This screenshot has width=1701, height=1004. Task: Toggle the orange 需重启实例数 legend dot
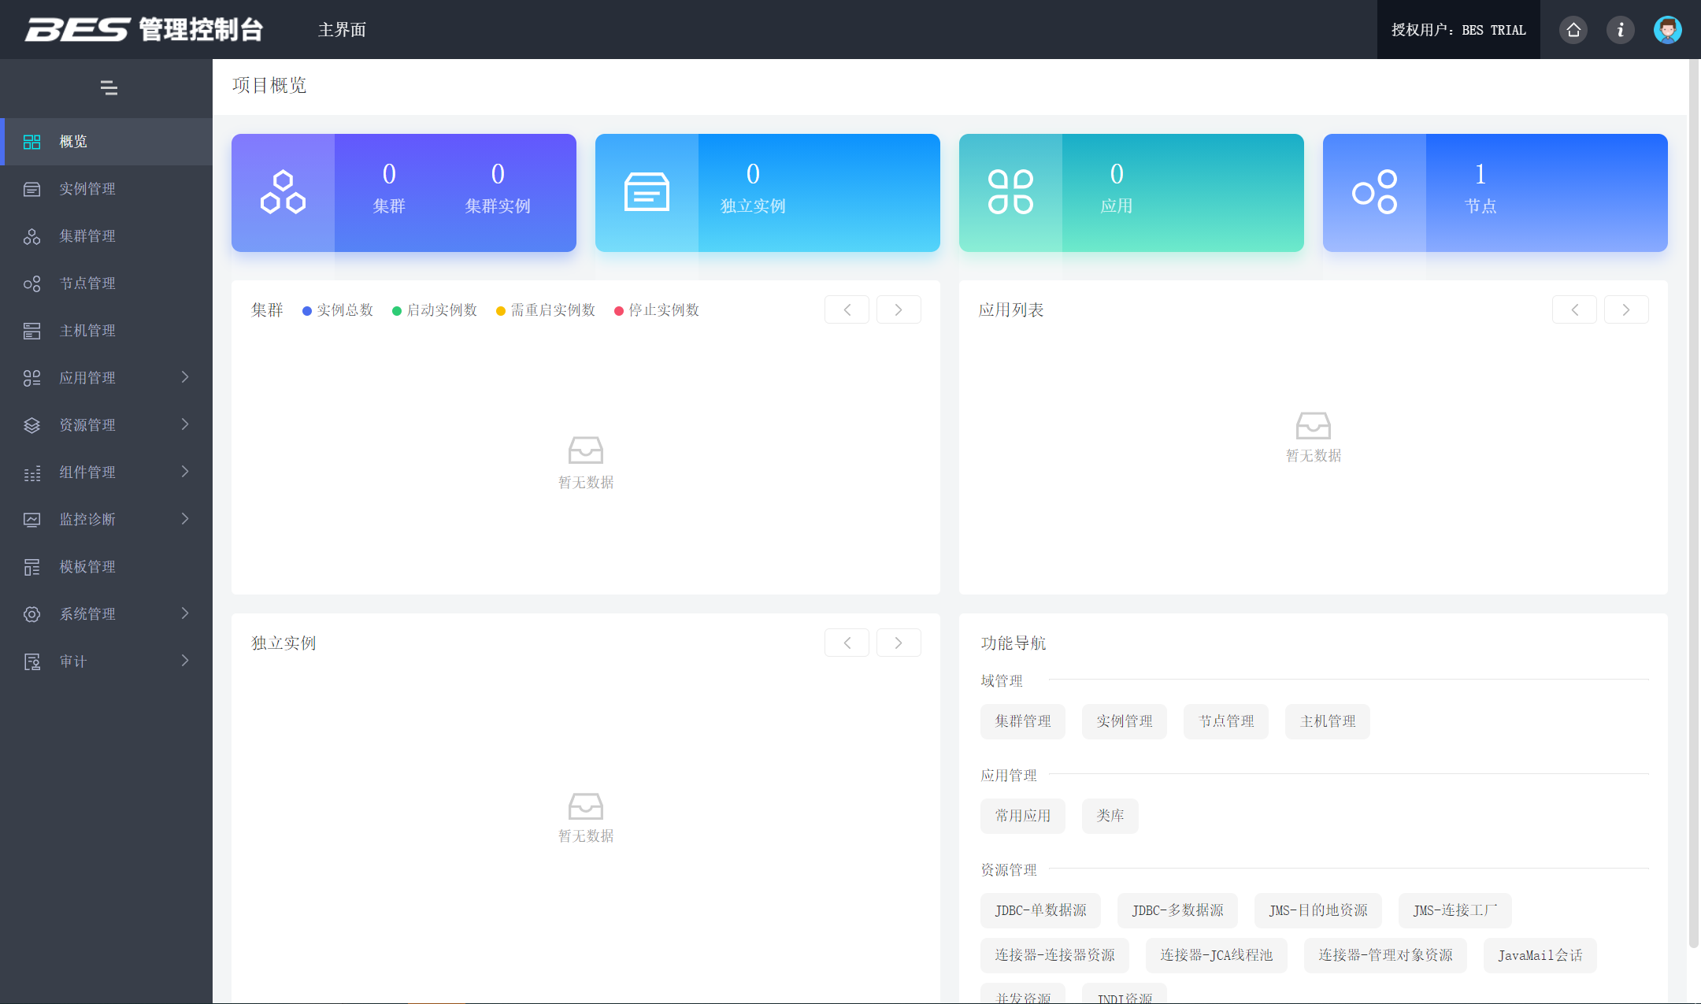tap(501, 311)
